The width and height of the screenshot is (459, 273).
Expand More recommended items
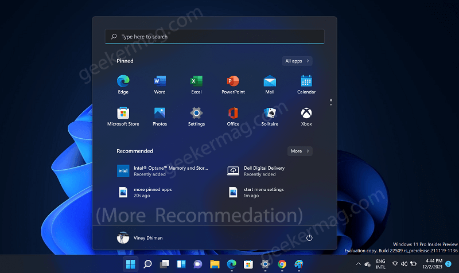[x=299, y=151]
